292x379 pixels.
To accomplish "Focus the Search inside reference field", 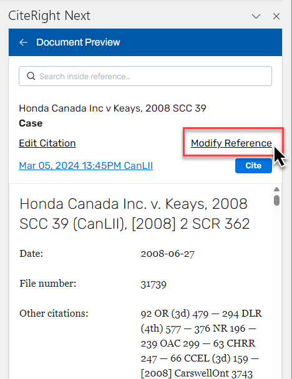I will click(x=145, y=76).
